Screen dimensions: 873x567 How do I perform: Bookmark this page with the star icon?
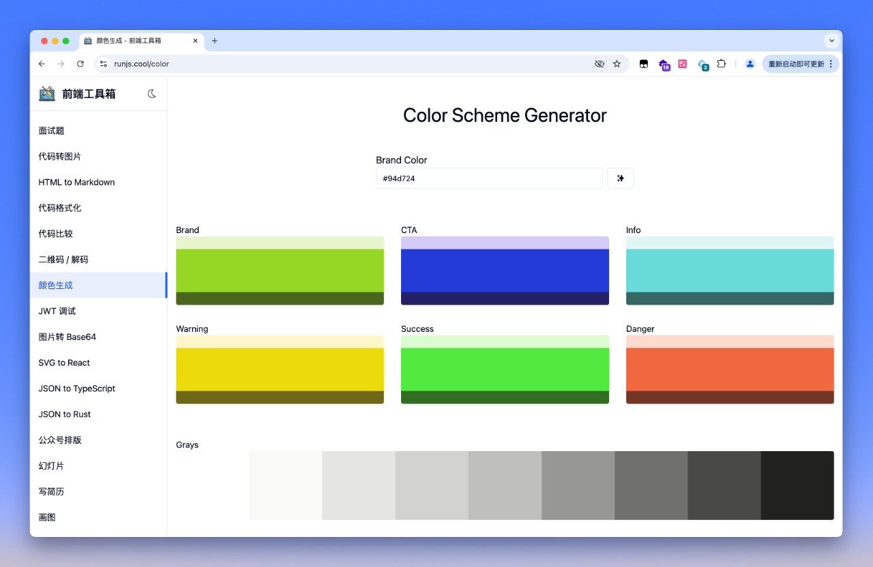tap(617, 64)
